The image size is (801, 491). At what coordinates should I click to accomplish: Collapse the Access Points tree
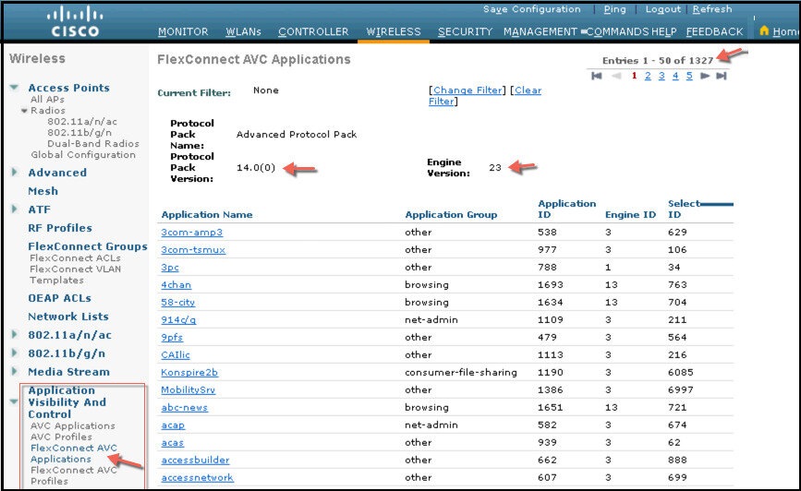tap(14, 88)
